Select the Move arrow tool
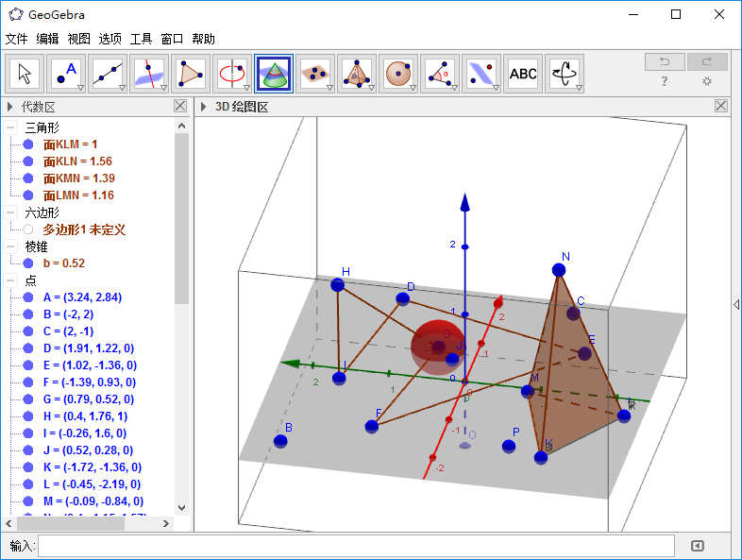 pos(25,73)
